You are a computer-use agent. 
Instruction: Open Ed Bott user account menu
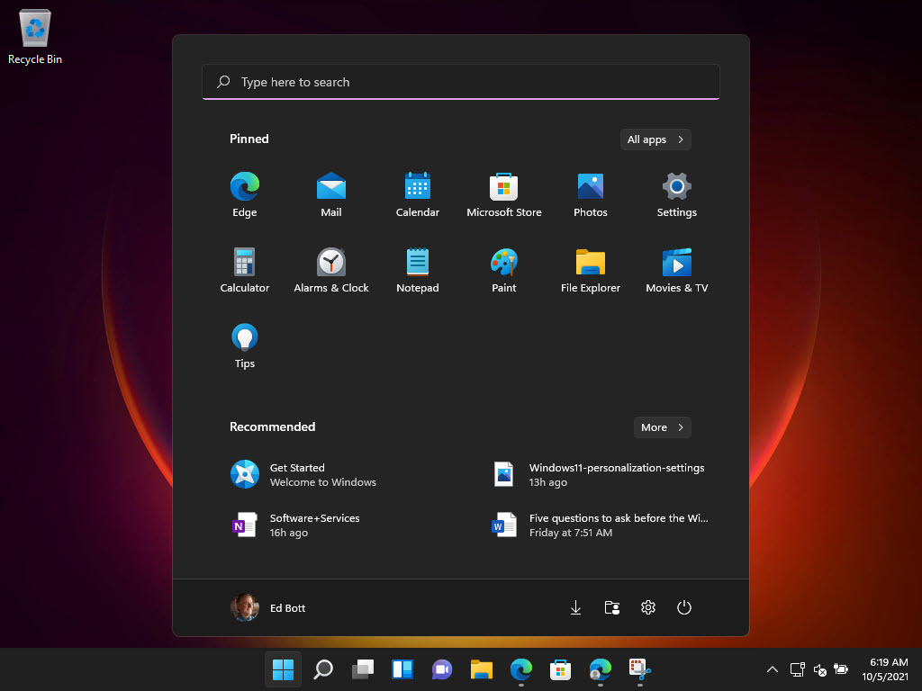tap(268, 608)
